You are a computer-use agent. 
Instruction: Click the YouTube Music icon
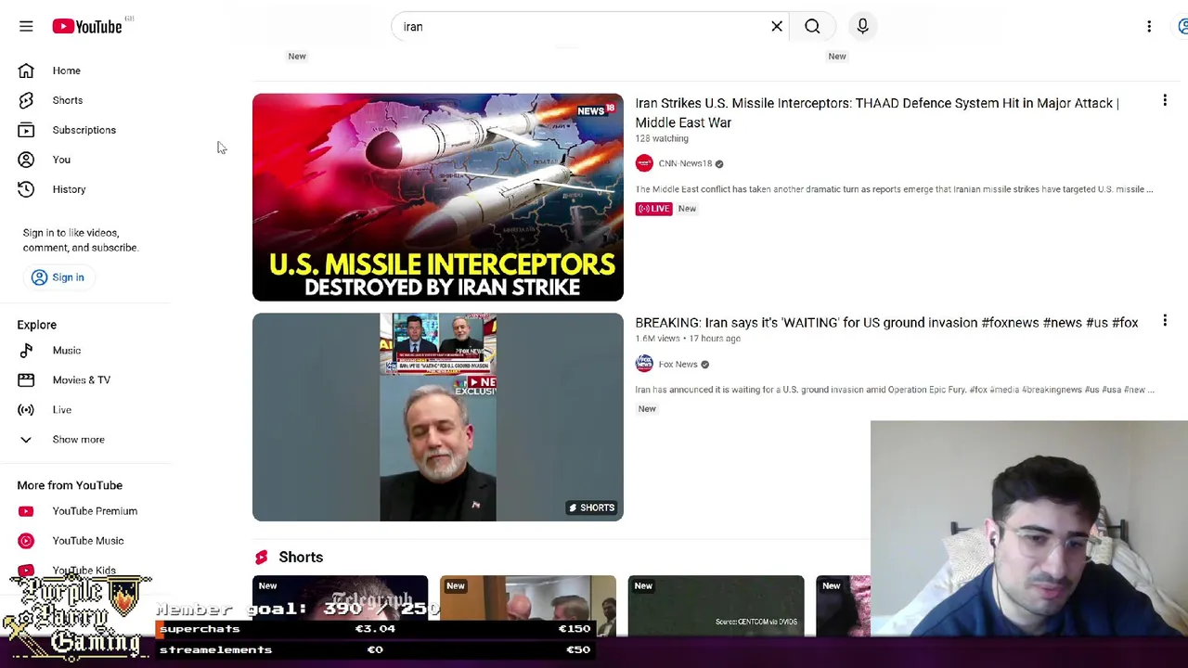pos(26,541)
